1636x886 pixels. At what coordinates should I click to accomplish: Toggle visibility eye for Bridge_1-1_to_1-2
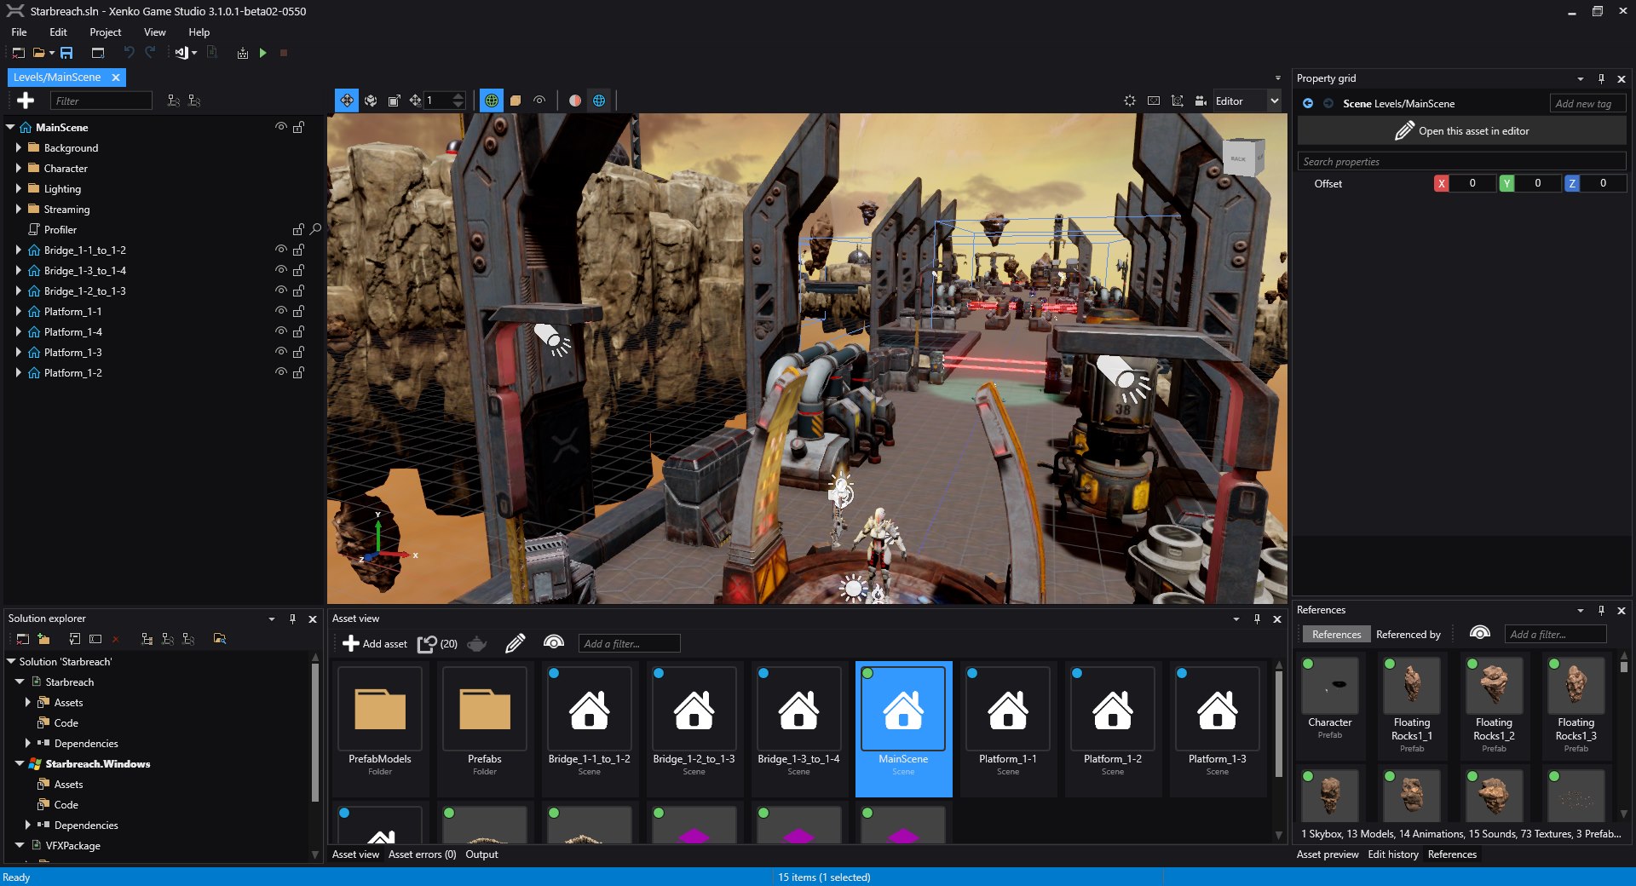tap(280, 250)
